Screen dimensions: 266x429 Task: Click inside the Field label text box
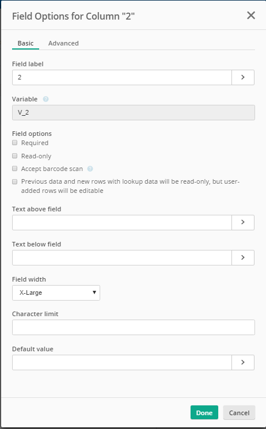pos(122,77)
